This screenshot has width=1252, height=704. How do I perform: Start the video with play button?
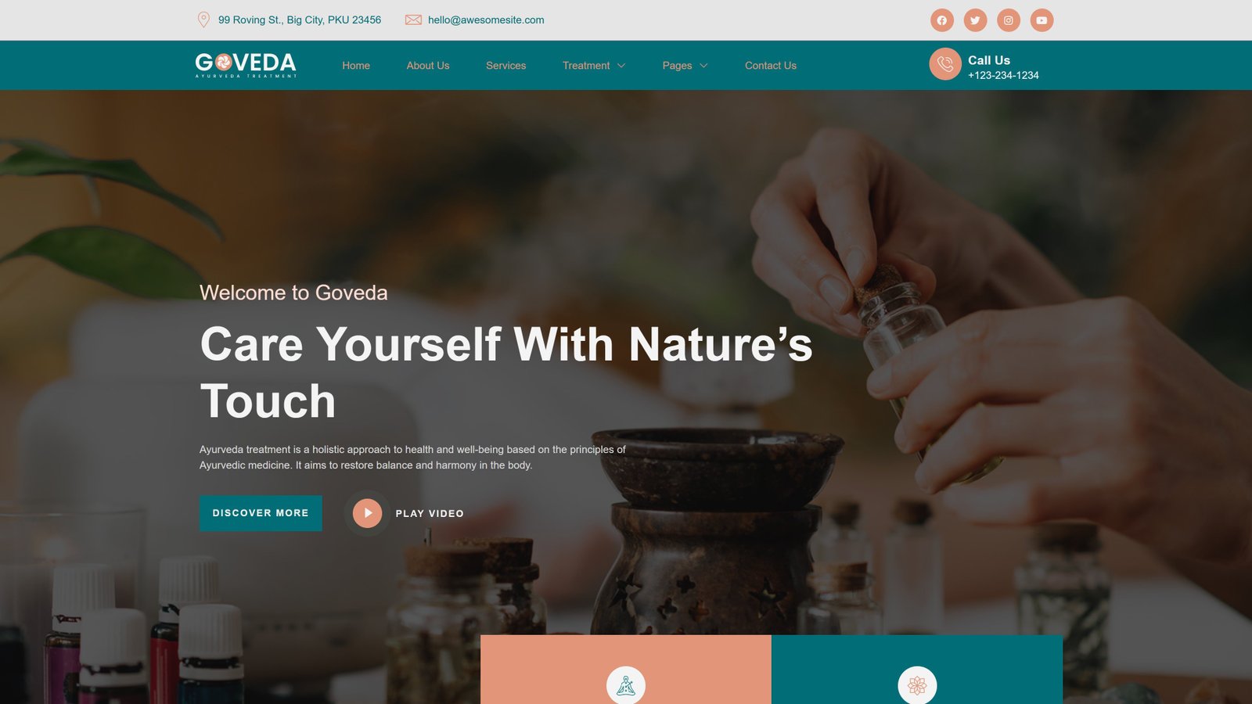367,513
